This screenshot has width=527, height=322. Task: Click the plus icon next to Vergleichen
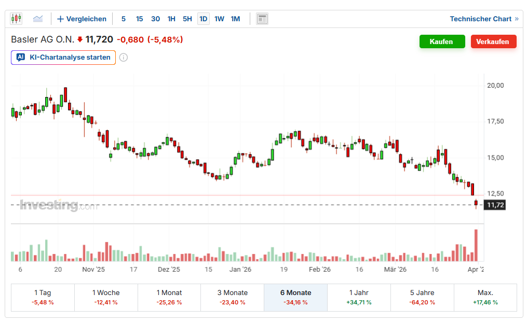click(x=60, y=19)
